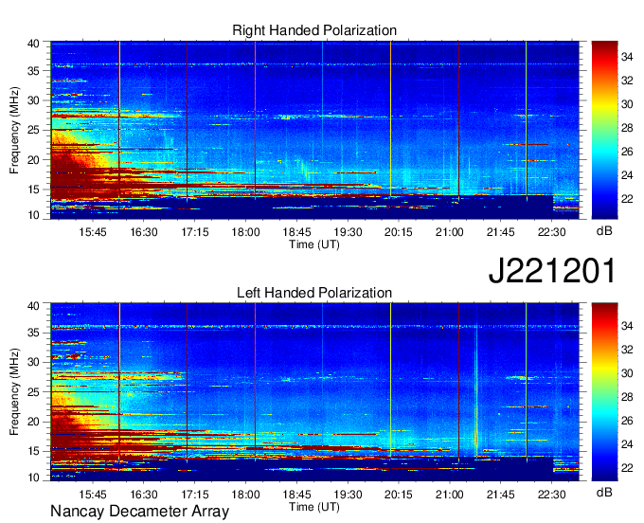The width and height of the screenshot is (644, 523).
Task: Click the "30" frequency tick on the Left Handed plot
Action: [x=34, y=362]
